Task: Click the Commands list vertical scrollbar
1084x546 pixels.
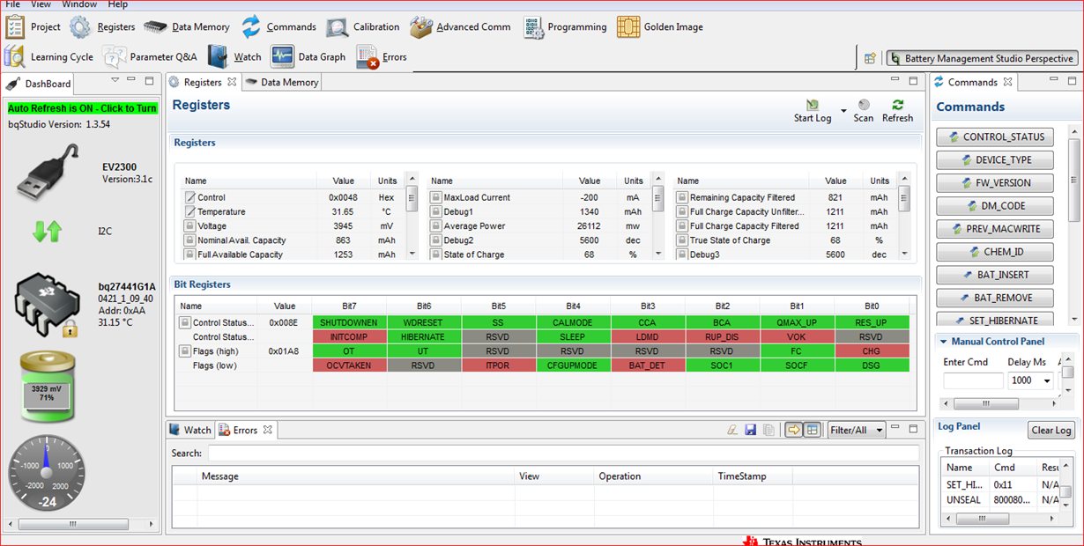Action: [x=1073, y=225]
